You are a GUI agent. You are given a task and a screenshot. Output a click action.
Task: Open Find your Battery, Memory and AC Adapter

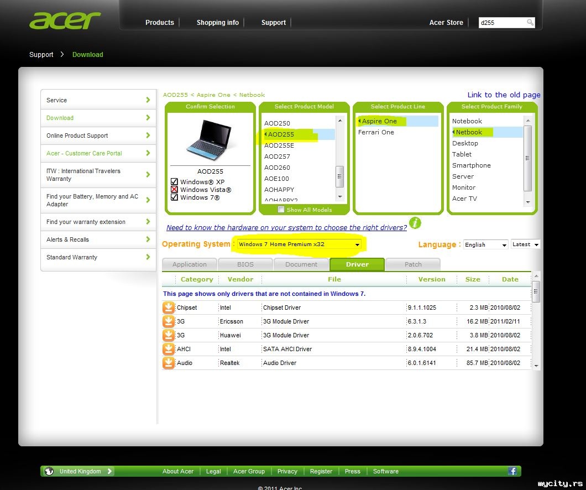[x=98, y=200]
